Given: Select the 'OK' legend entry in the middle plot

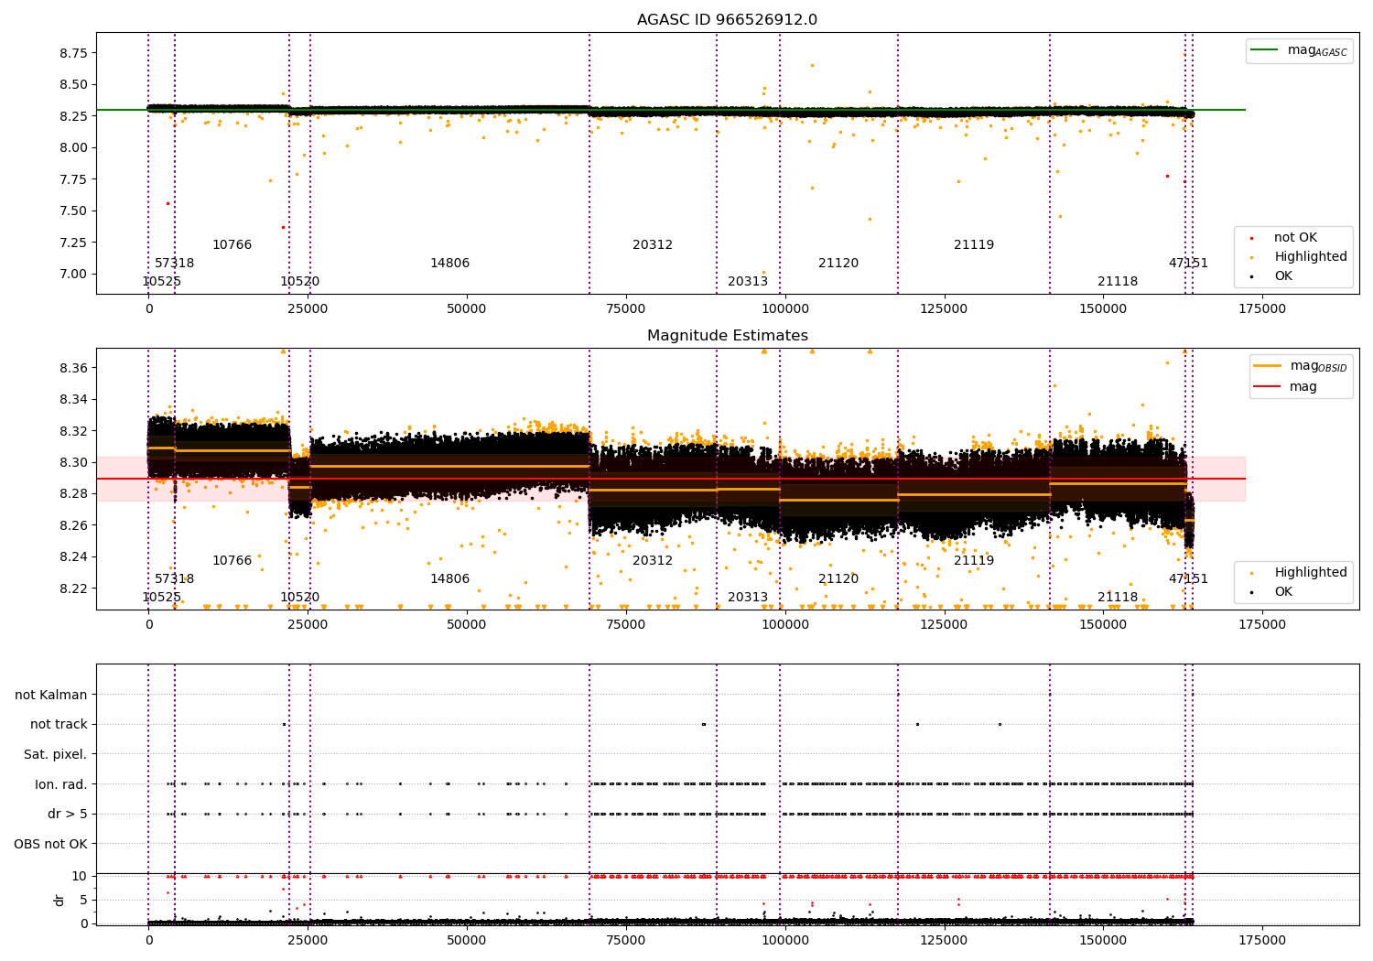Looking at the screenshot, I should (1283, 592).
